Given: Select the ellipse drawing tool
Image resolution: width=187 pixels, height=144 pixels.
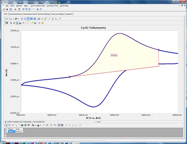Looking at the screenshot, I should click(13, 125).
